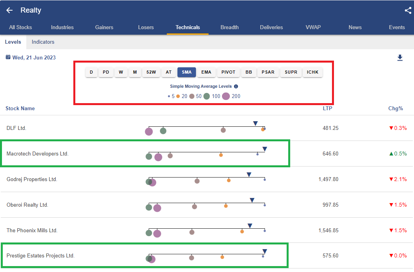
Task: Select the PSAR levels button
Action: click(x=268, y=72)
